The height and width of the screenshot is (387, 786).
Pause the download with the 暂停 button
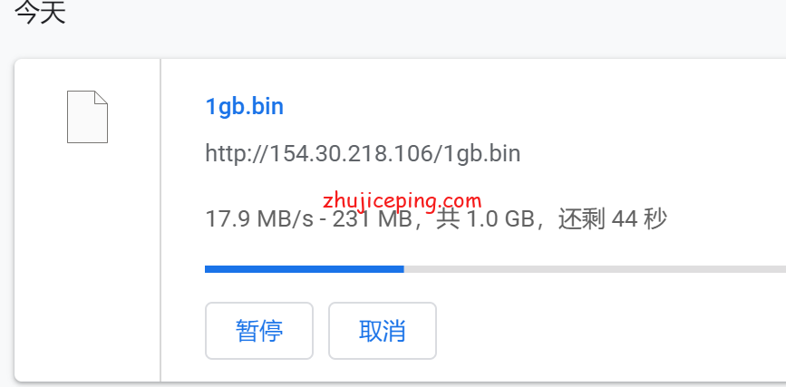259,331
